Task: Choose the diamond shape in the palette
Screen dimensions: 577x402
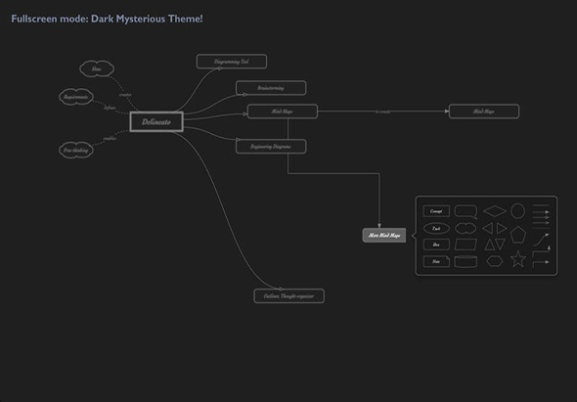Action: tap(495, 211)
